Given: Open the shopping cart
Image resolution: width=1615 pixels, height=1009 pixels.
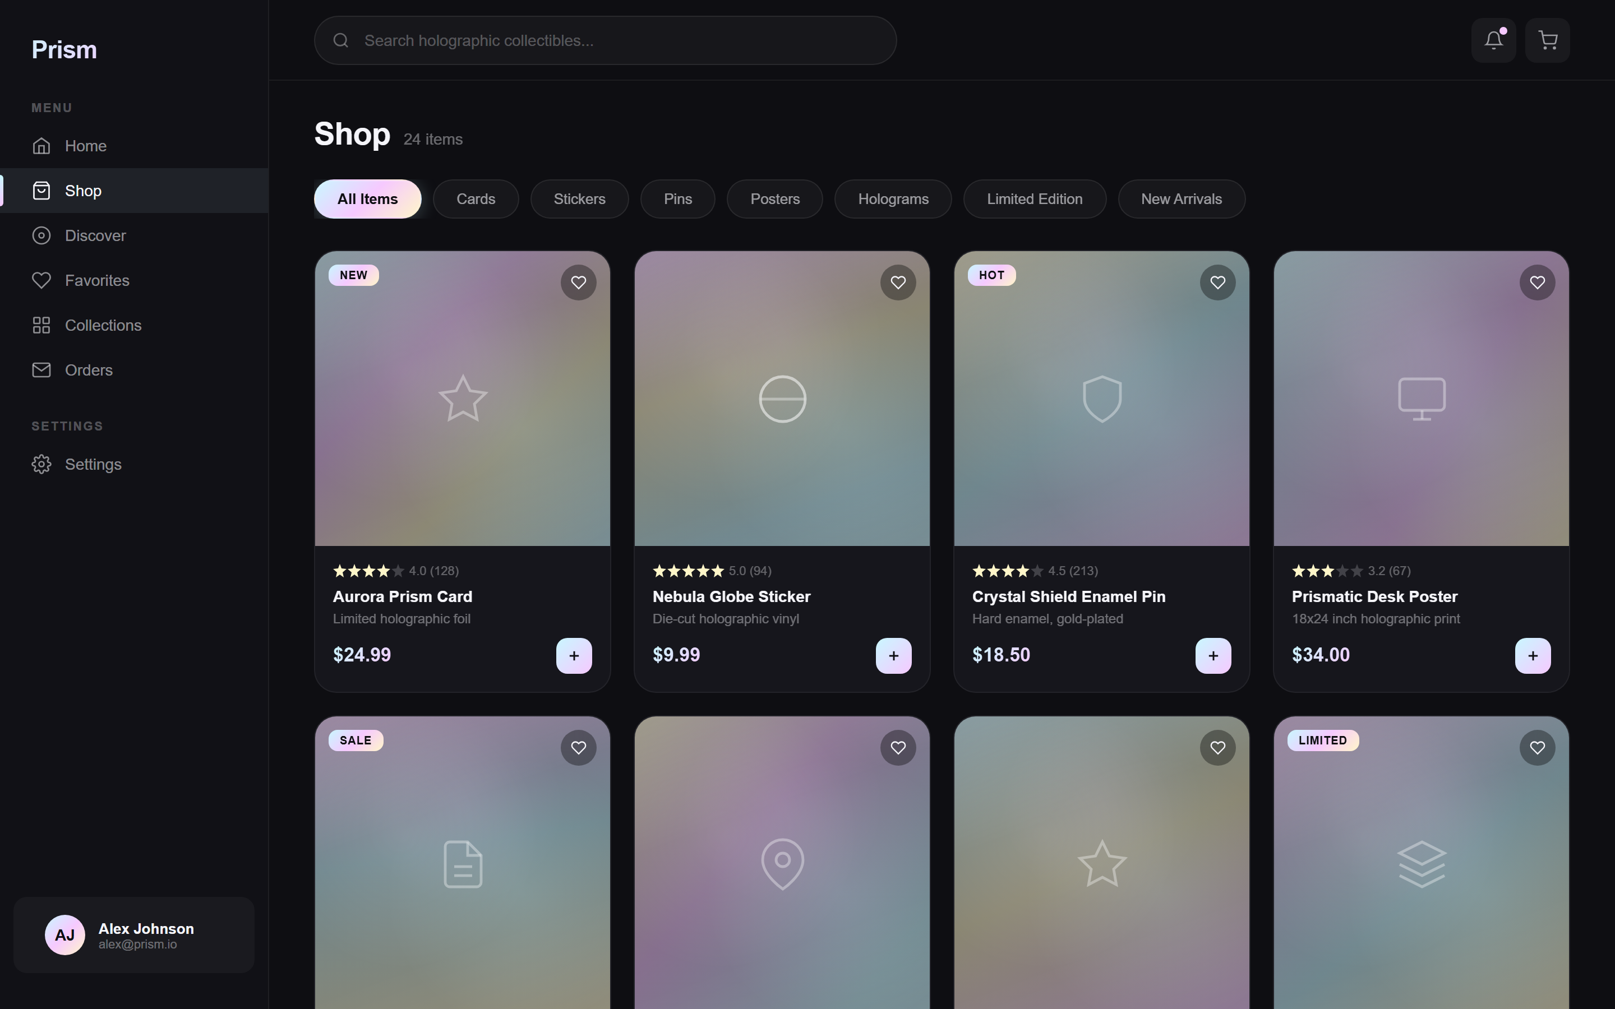Looking at the screenshot, I should 1548,40.
